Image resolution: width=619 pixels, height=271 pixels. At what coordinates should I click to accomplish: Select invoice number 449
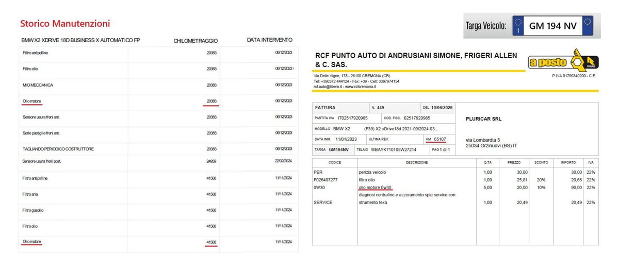(x=381, y=108)
